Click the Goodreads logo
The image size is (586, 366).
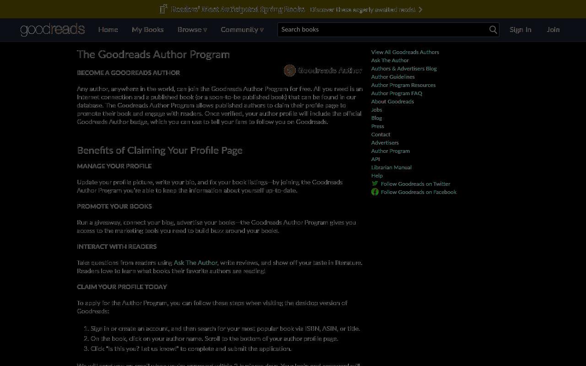pos(53,30)
